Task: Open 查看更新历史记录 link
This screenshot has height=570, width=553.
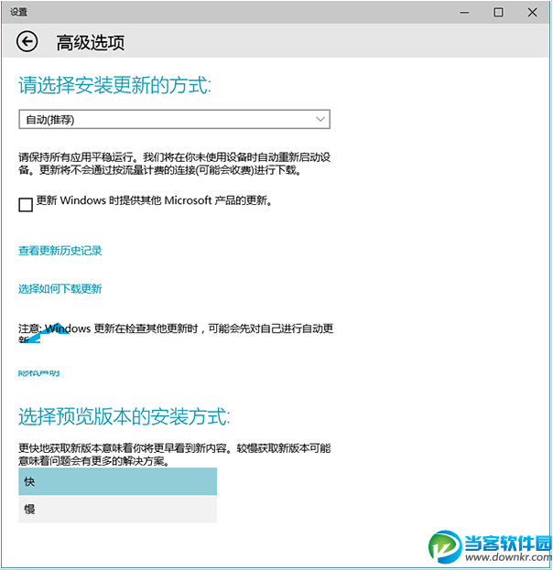Action: point(60,251)
